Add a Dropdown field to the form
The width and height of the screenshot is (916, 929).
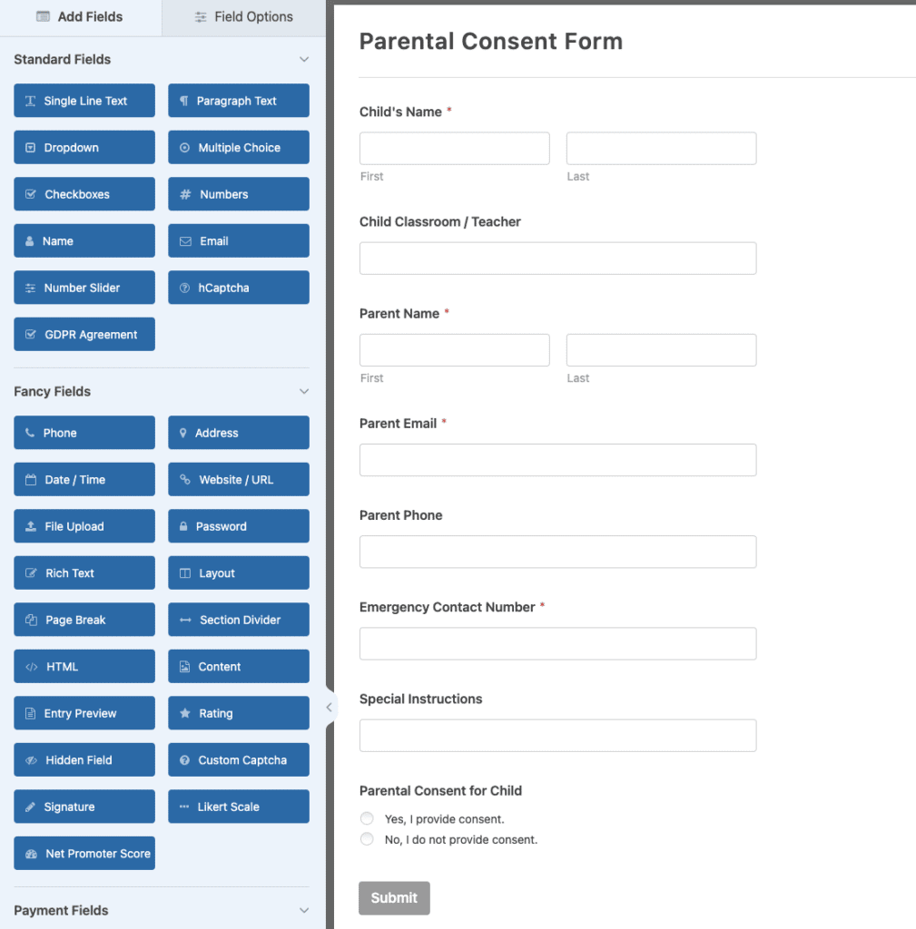pyautogui.click(x=84, y=147)
